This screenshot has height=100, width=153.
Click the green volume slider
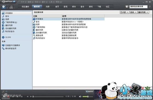87,96
